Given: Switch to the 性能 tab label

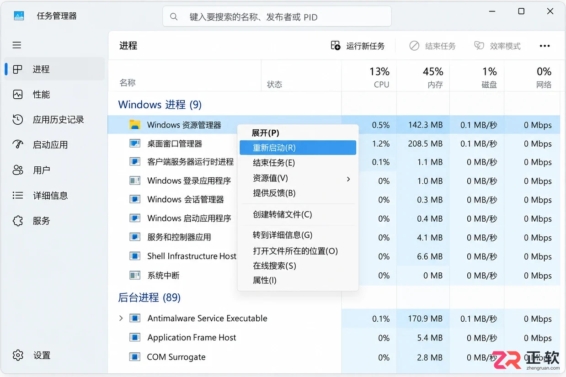Looking at the screenshot, I should [x=42, y=95].
